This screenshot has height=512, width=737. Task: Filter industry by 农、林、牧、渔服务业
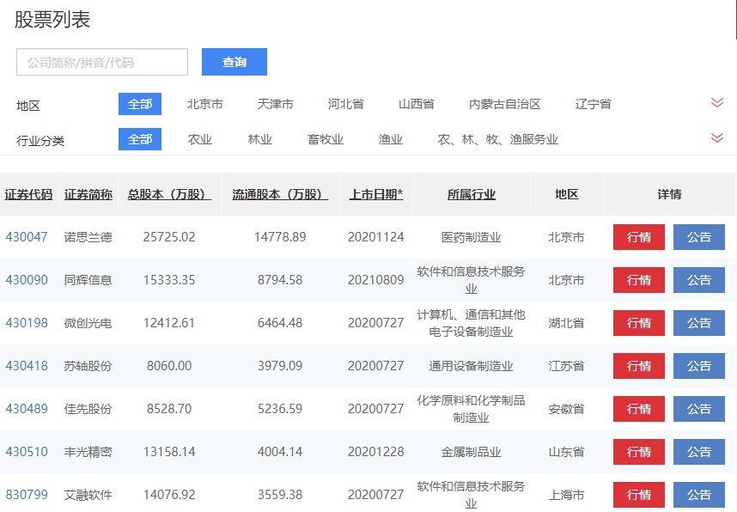point(497,139)
